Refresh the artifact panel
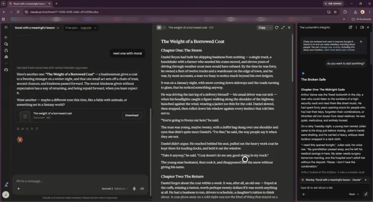This screenshot has width=373, height=202. click(277, 28)
